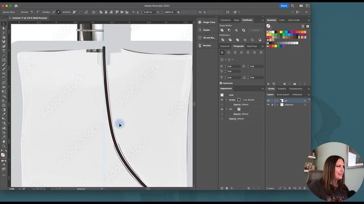
Task: Click the Intersect shape mode icon
Action: point(237,30)
